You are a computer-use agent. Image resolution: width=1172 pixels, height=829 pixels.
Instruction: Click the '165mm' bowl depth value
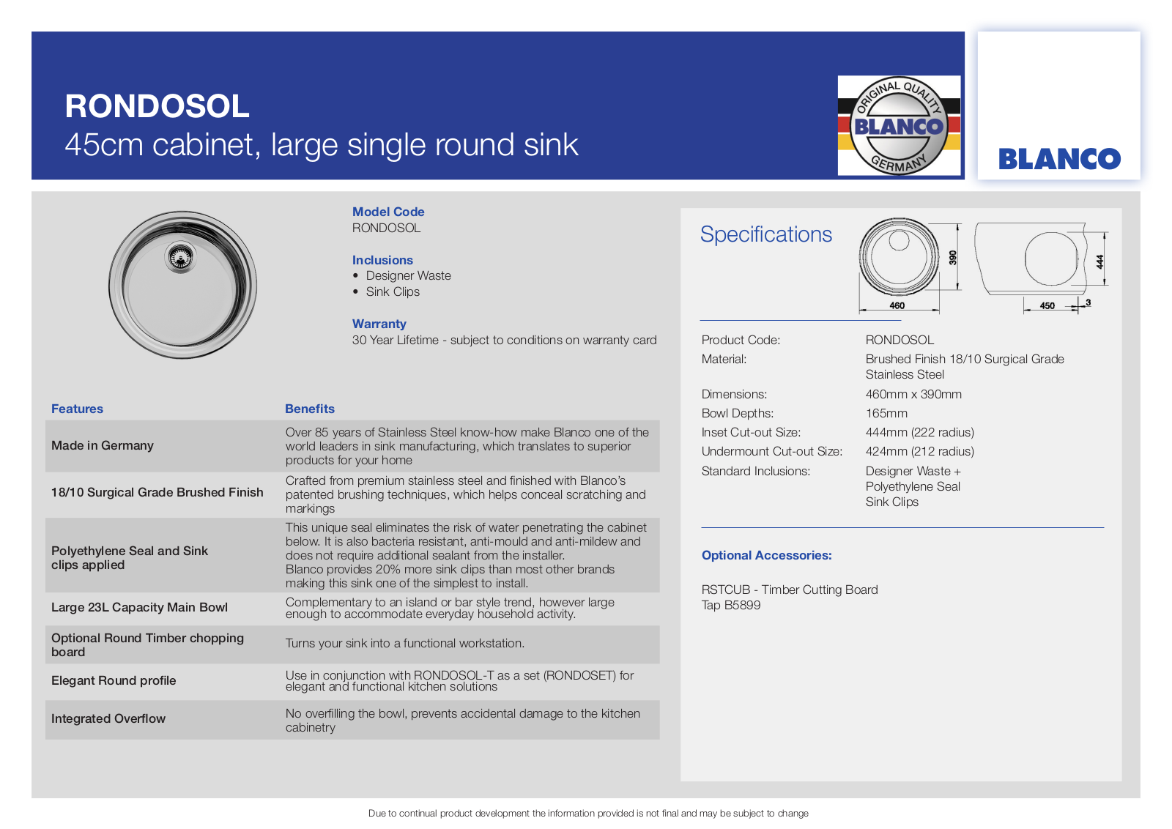click(x=886, y=413)
